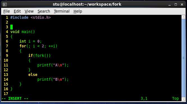Click 'void' keyword on line 4
The image size is (187, 104).
[x=15, y=32]
